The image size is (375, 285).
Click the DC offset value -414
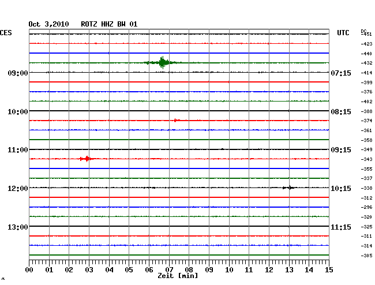click(366, 73)
